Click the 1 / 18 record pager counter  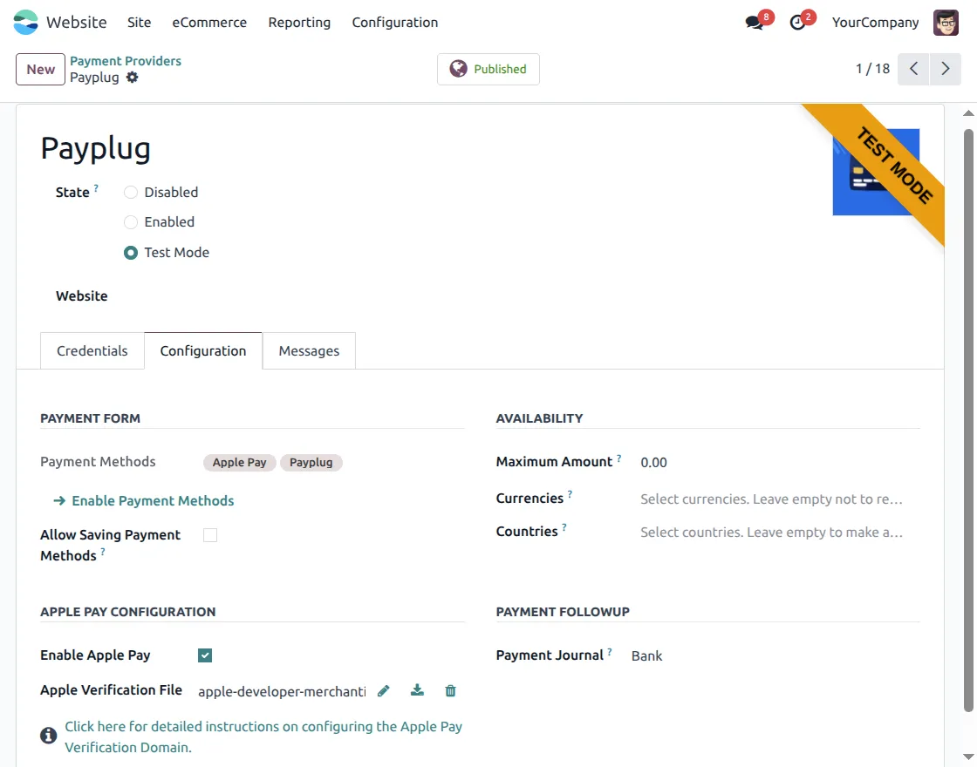tap(872, 69)
